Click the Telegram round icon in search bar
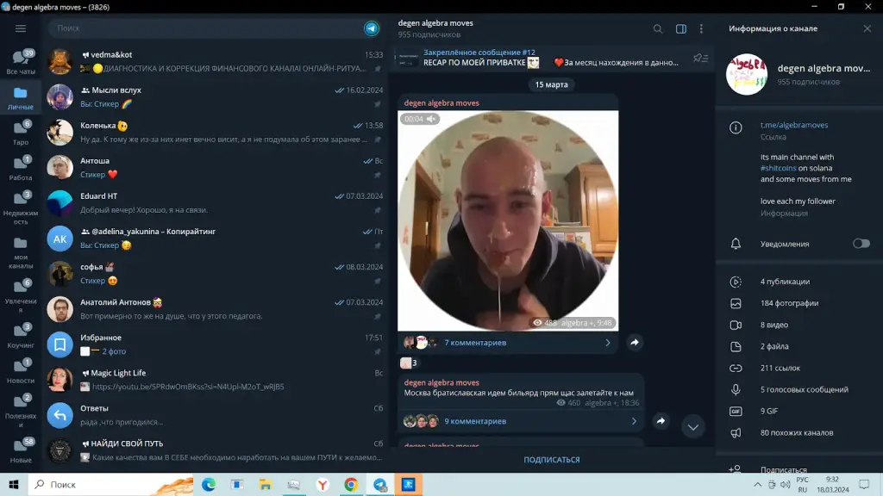883x496 pixels. 372,28
